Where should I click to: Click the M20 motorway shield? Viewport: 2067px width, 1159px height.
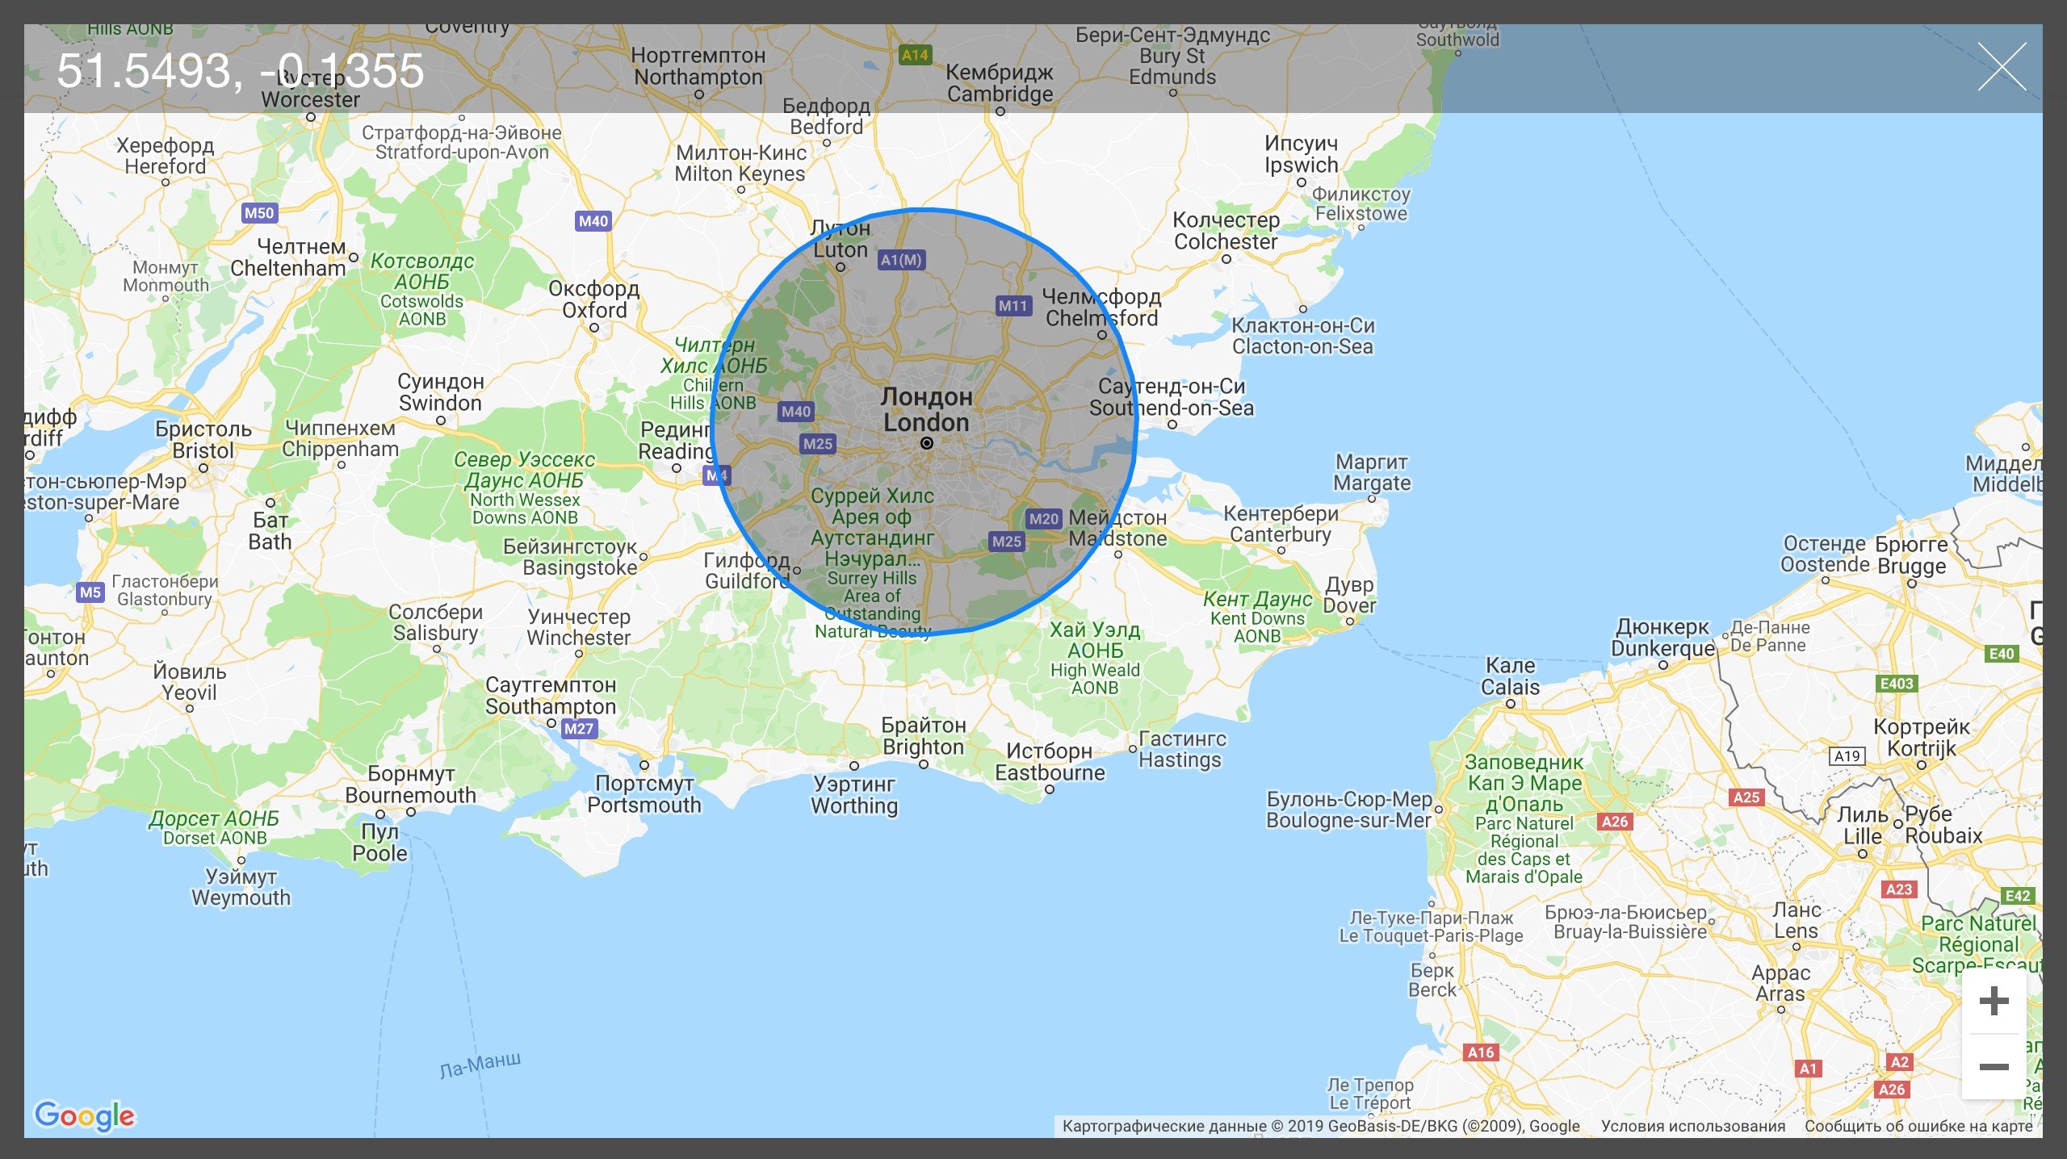pyautogui.click(x=1043, y=519)
